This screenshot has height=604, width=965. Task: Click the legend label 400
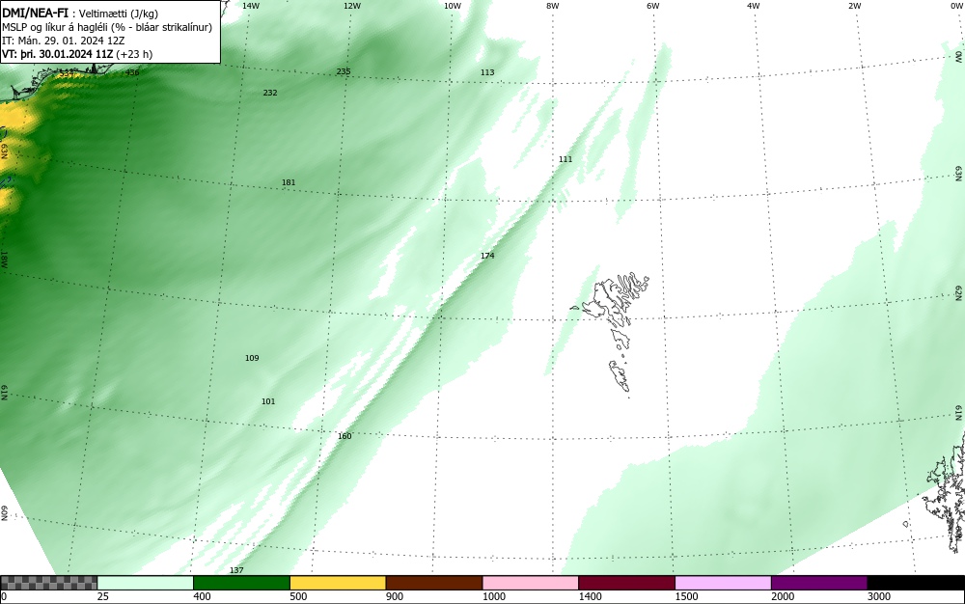[202, 596]
